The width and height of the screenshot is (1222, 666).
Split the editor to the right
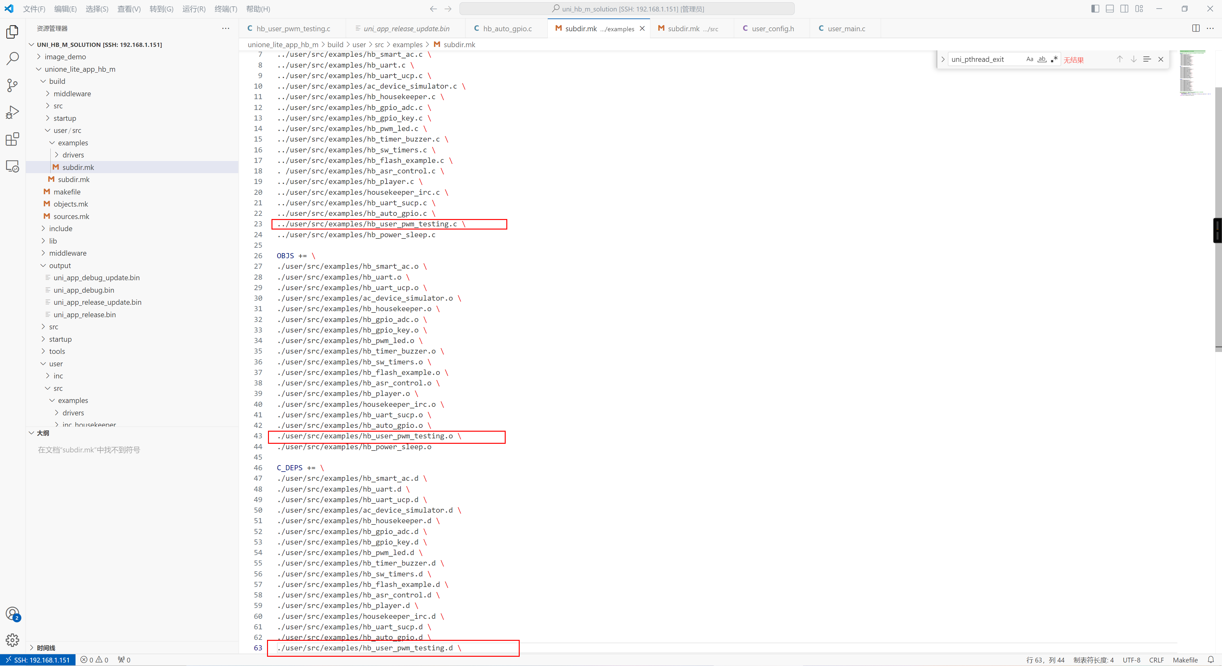point(1196,28)
